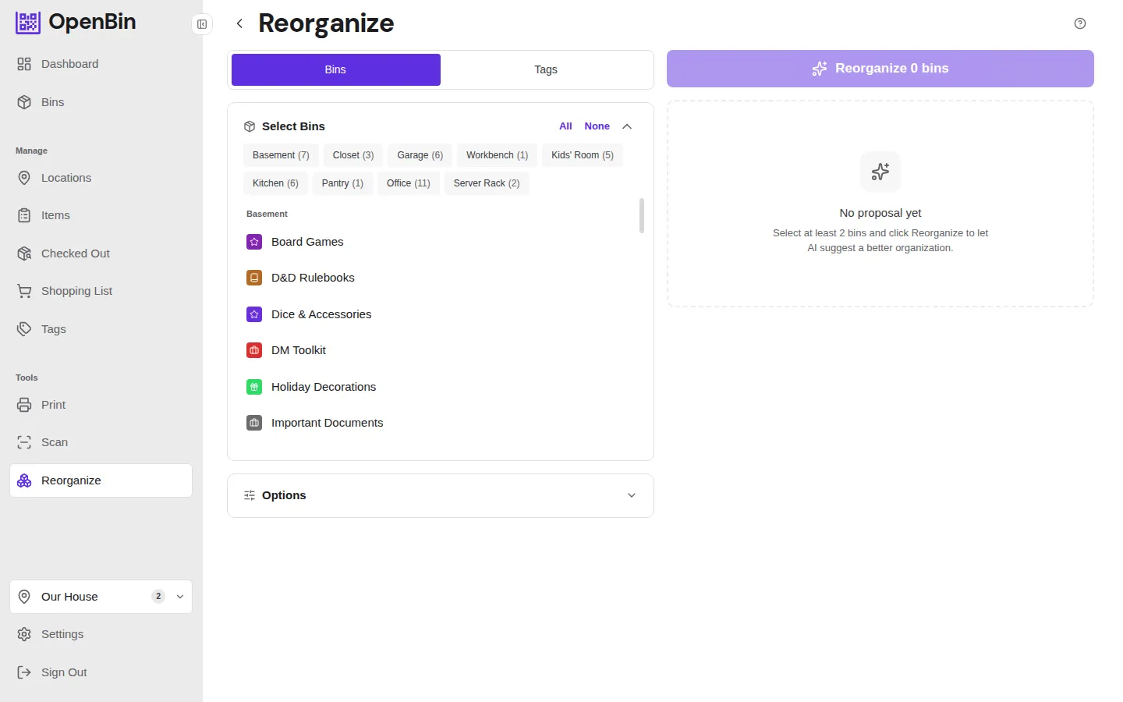Select the DM Toolkit bin name

(299, 350)
